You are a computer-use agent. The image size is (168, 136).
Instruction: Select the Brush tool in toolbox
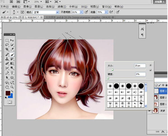[x=12, y=54]
